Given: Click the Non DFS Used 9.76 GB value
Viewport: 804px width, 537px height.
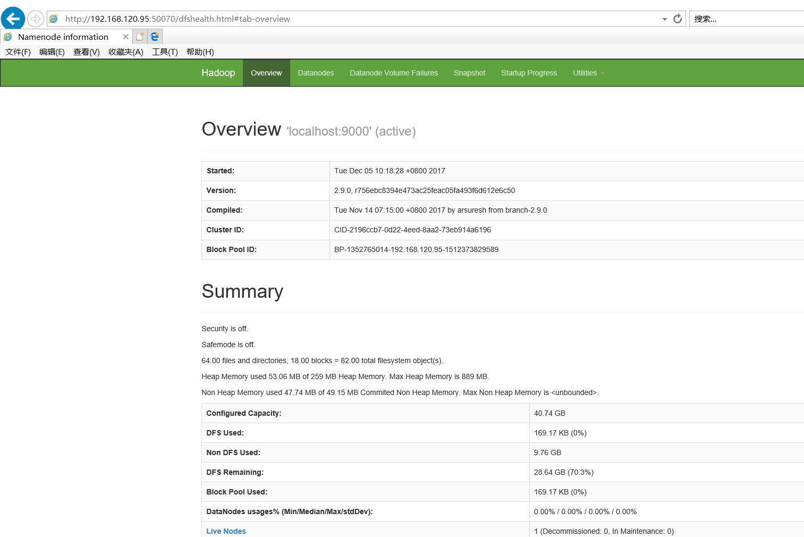Looking at the screenshot, I should 548,452.
